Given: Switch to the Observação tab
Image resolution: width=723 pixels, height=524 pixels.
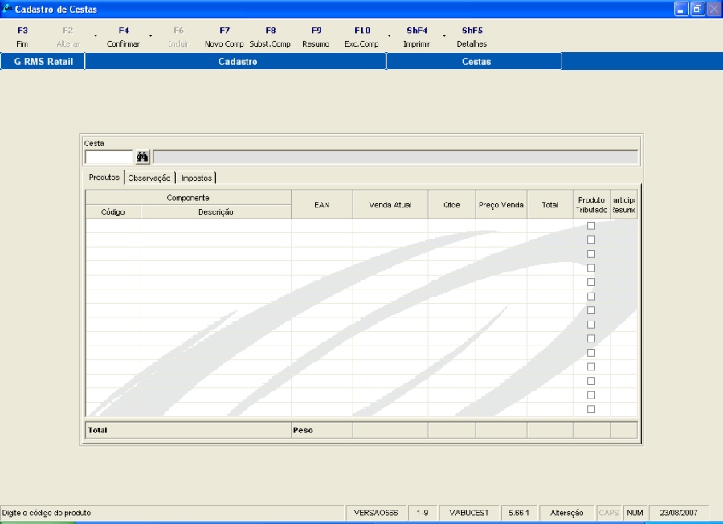Looking at the screenshot, I should (x=149, y=178).
